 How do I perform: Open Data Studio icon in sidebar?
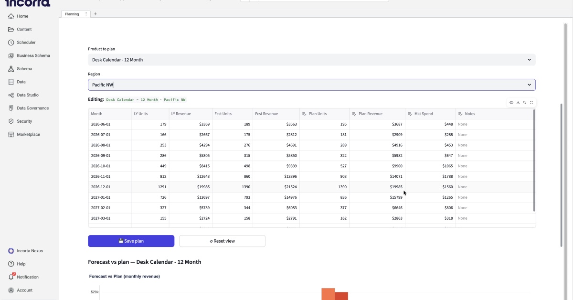[11, 95]
